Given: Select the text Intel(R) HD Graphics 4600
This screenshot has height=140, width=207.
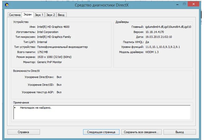Looking at the screenshot, I should (53, 27).
